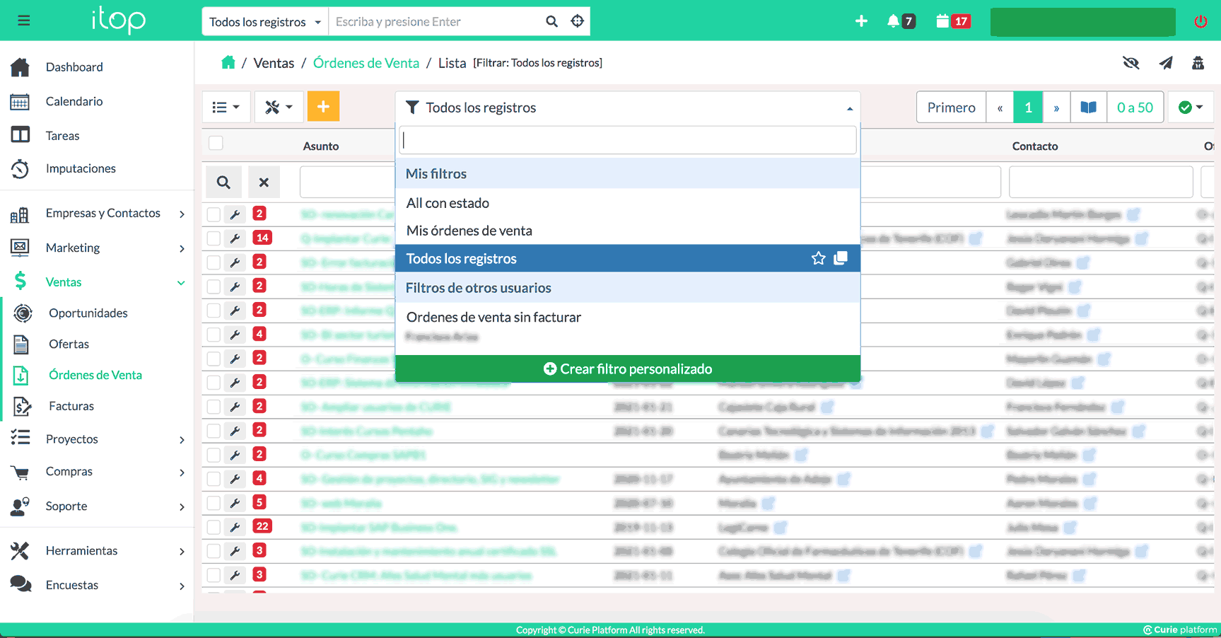Viewport: 1221px width, 638px height.
Task: Toggle the hidden eye visibility icon
Action: [1131, 63]
